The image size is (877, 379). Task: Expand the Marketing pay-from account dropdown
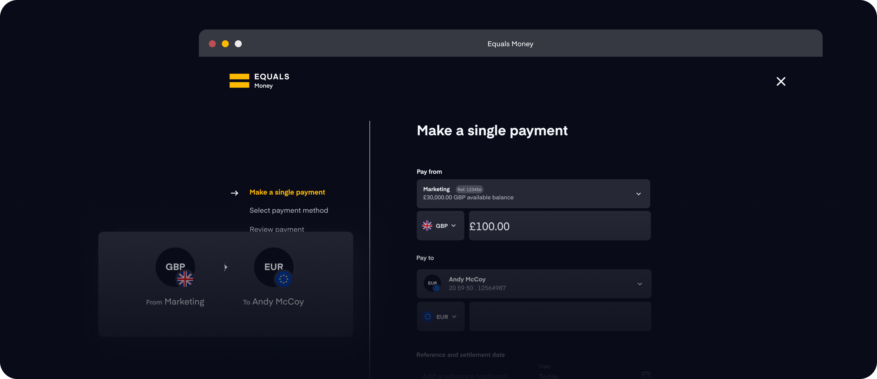tap(533, 194)
